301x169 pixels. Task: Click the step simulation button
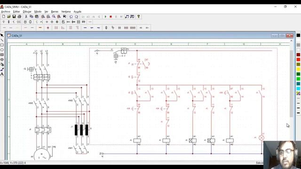(x=121, y=17)
